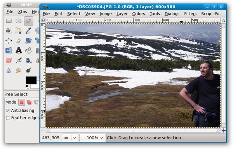Open the Select menu
This screenshot has width=233, height=149.
[74, 14]
